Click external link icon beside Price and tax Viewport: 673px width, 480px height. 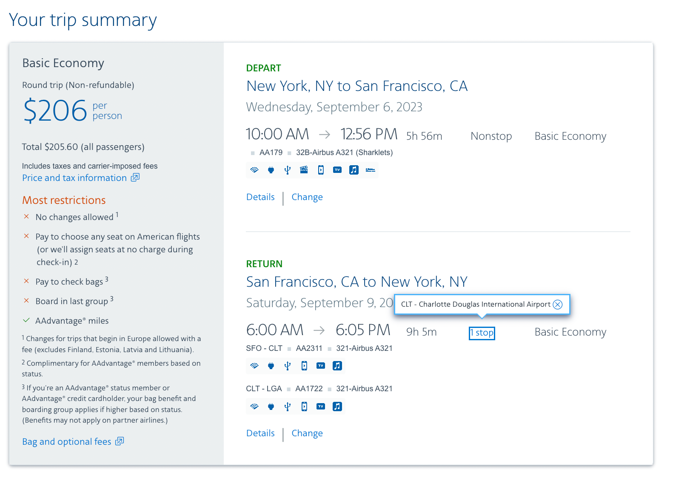(135, 178)
